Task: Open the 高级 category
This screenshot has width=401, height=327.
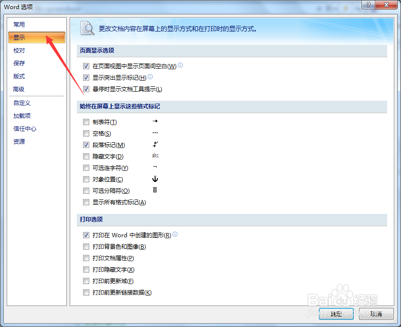Action: coord(37,89)
